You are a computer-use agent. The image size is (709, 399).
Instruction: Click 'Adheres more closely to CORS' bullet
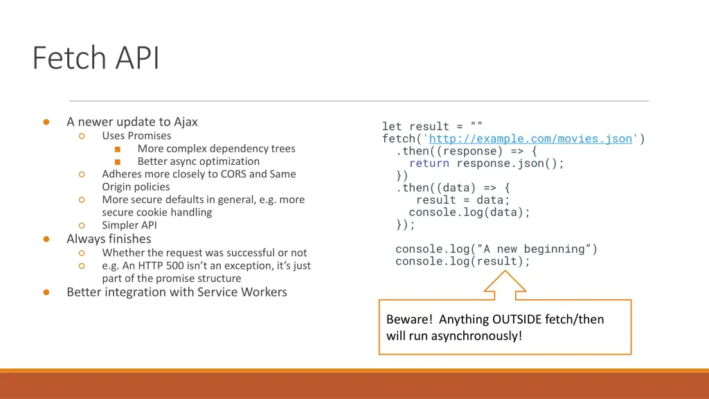point(199,180)
